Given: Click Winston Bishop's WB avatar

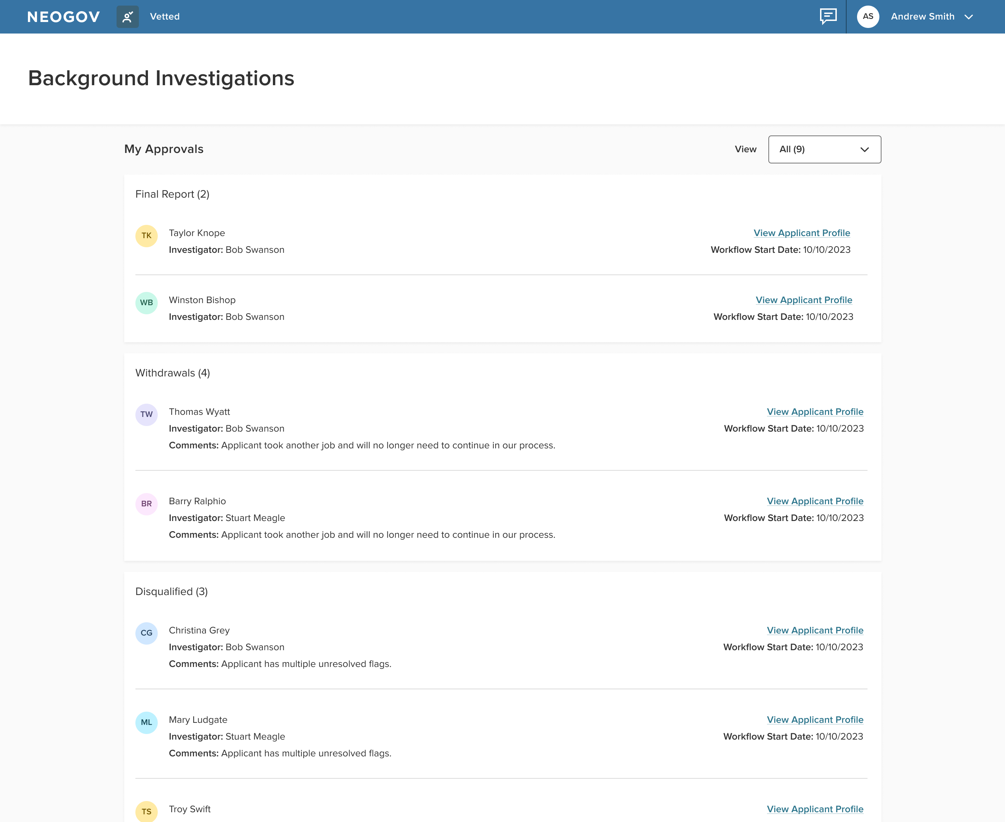Looking at the screenshot, I should [147, 303].
